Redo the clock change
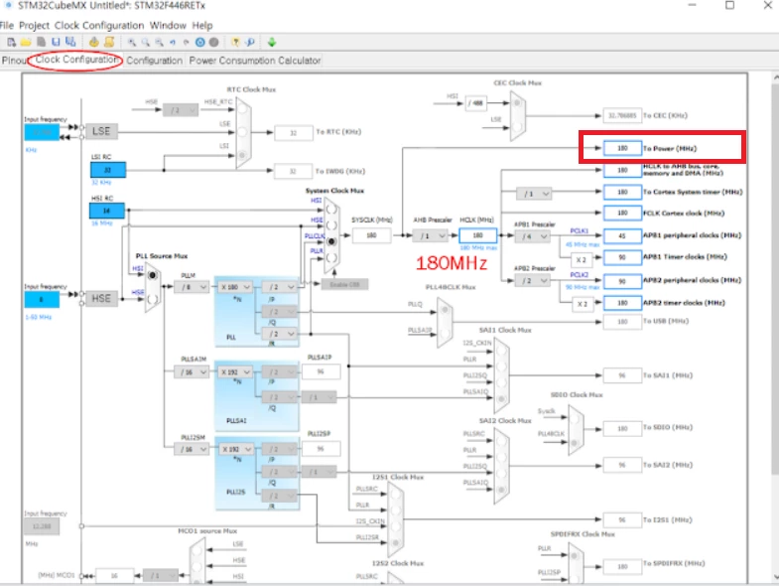The height and width of the screenshot is (586, 779). 187,43
